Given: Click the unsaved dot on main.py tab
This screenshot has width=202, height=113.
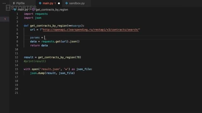Looking at the screenshot, I should pyautogui.click(x=59, y=3).
